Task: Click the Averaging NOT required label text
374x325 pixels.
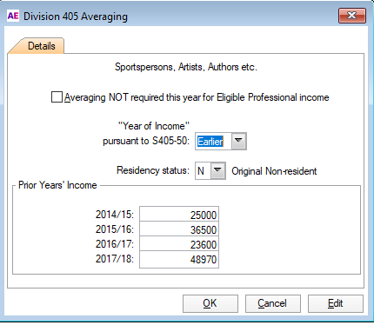Action: pyautogui.click(x=197, y=97)
